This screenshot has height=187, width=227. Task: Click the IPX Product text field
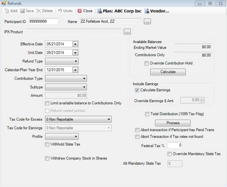click(74, 32)
